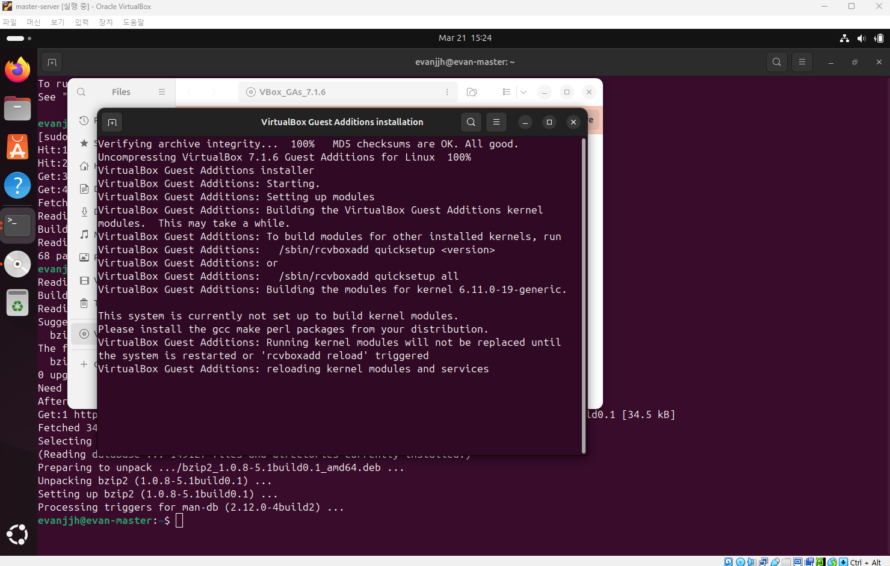
Task: Go to Home in the Files sidebar
Action: pyautogui.click(x=84, y=166)
